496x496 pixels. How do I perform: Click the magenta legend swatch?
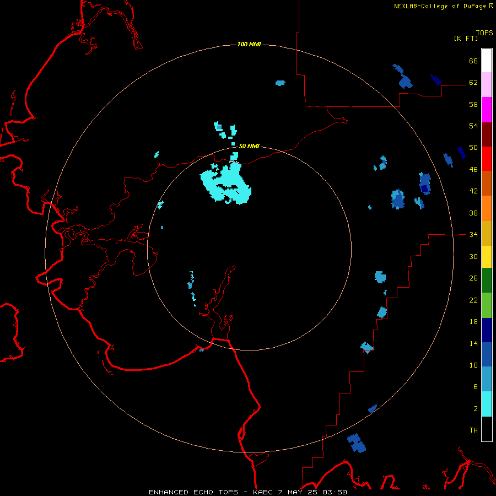[487, 110]
